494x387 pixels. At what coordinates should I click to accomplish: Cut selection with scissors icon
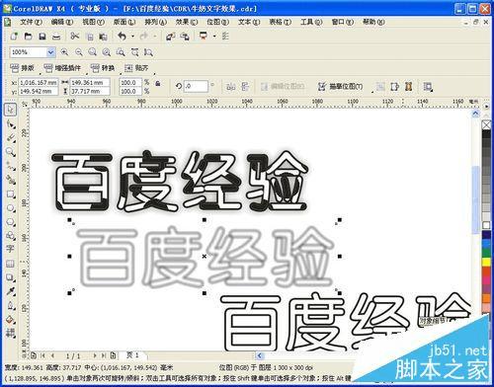75,36
